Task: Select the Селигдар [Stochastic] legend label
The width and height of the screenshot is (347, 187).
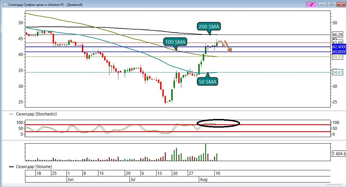Action: (x=36, y=114)
